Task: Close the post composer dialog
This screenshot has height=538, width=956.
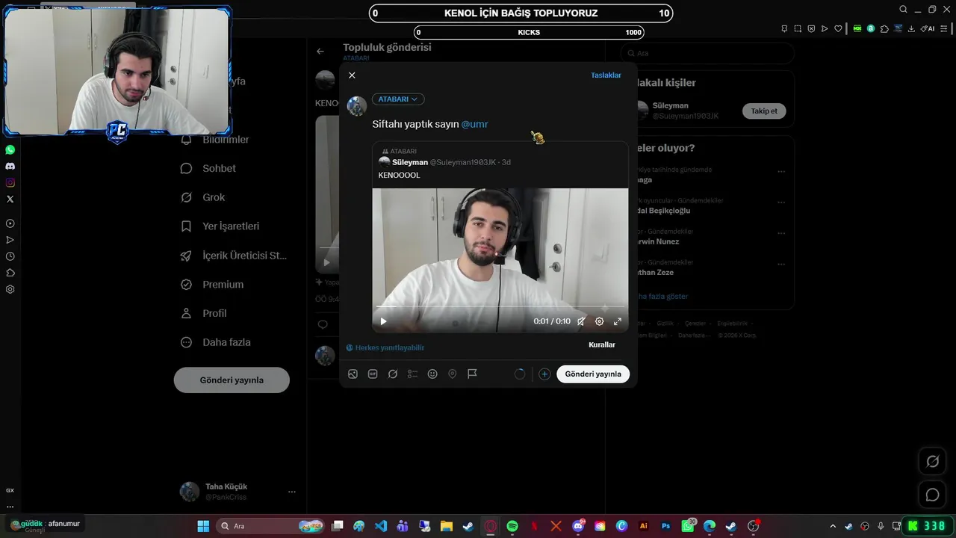Action: point(352,75)
